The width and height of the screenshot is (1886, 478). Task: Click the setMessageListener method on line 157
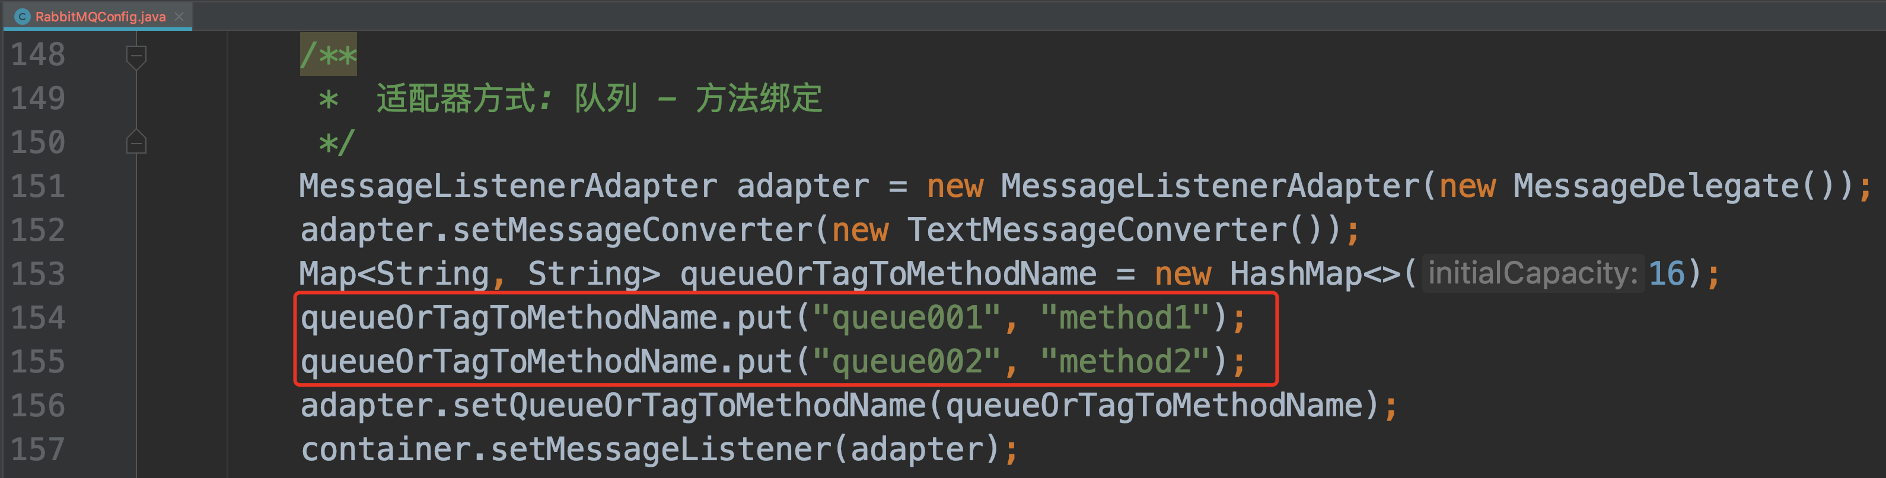coord(660,450)
